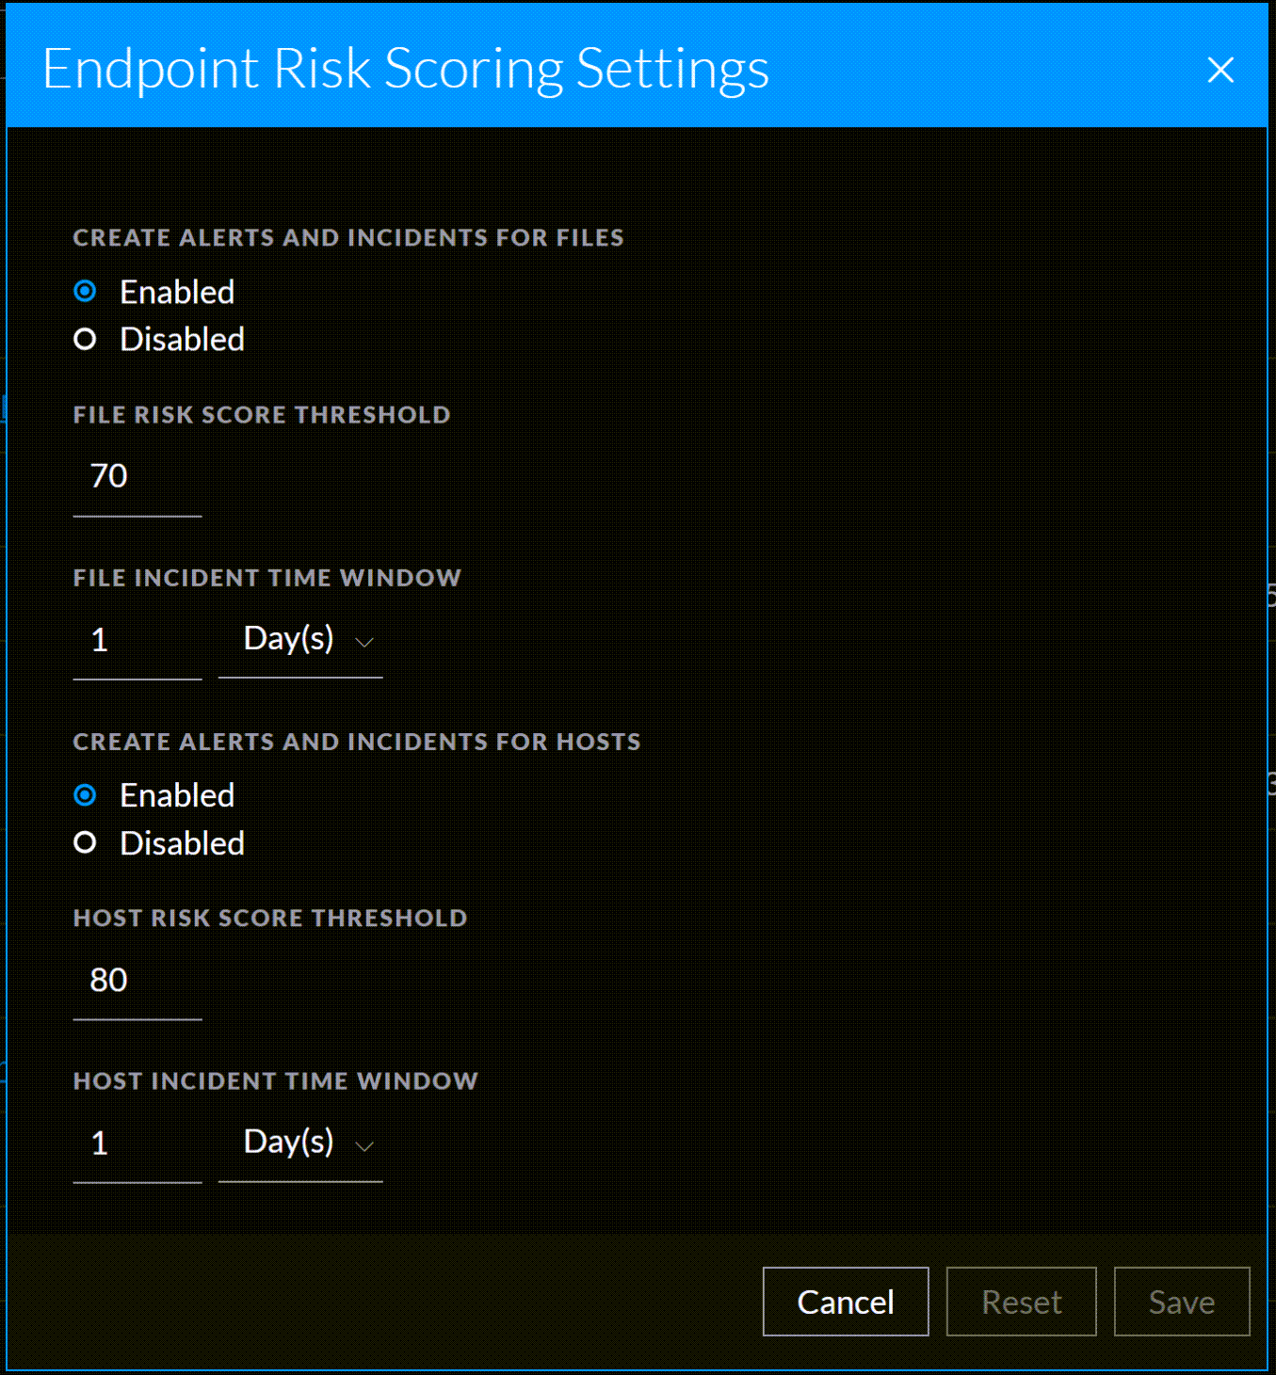The height and width of the screenshot is (1375, 1276).
Task: Click the chevron beside the file Day(s) selector
Action: (364, 643)
